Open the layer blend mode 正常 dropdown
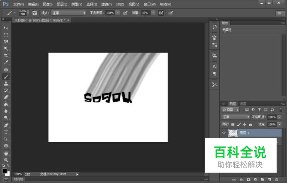 235,117
